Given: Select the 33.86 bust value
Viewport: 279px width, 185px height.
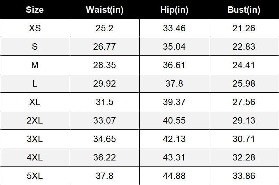Looking at the screenshot, I should coord(244,176).
